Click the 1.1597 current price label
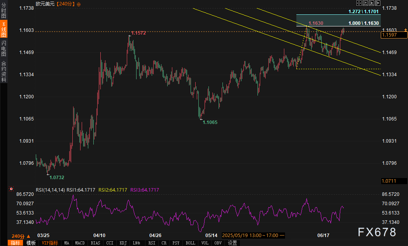 coord(394,35)
